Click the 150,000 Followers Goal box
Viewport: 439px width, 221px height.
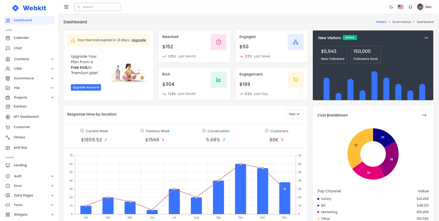pos(365,55)
